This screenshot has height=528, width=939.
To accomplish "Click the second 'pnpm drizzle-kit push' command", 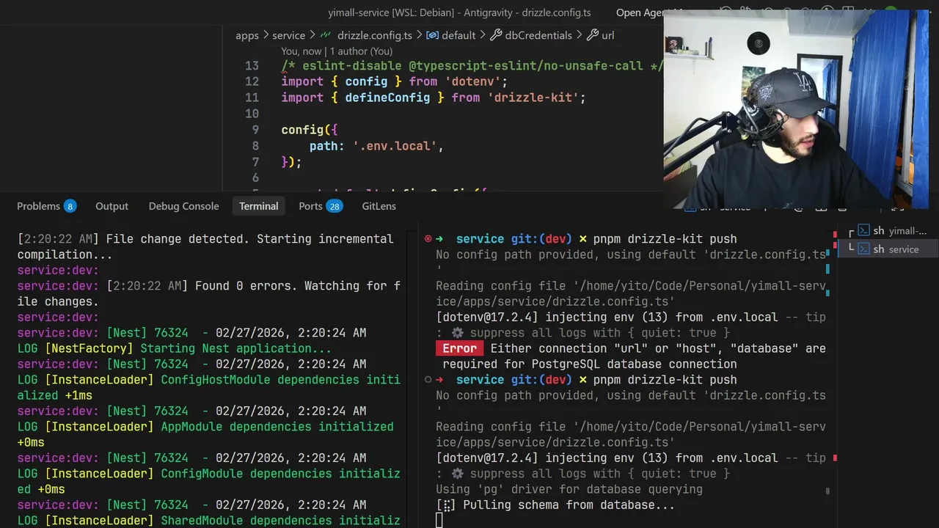I will [665, 380].
